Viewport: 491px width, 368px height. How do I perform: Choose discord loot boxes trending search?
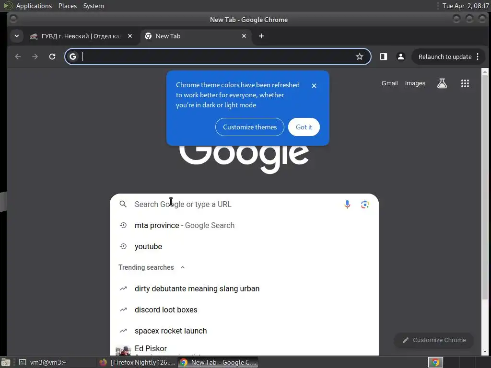coord(244,310)
